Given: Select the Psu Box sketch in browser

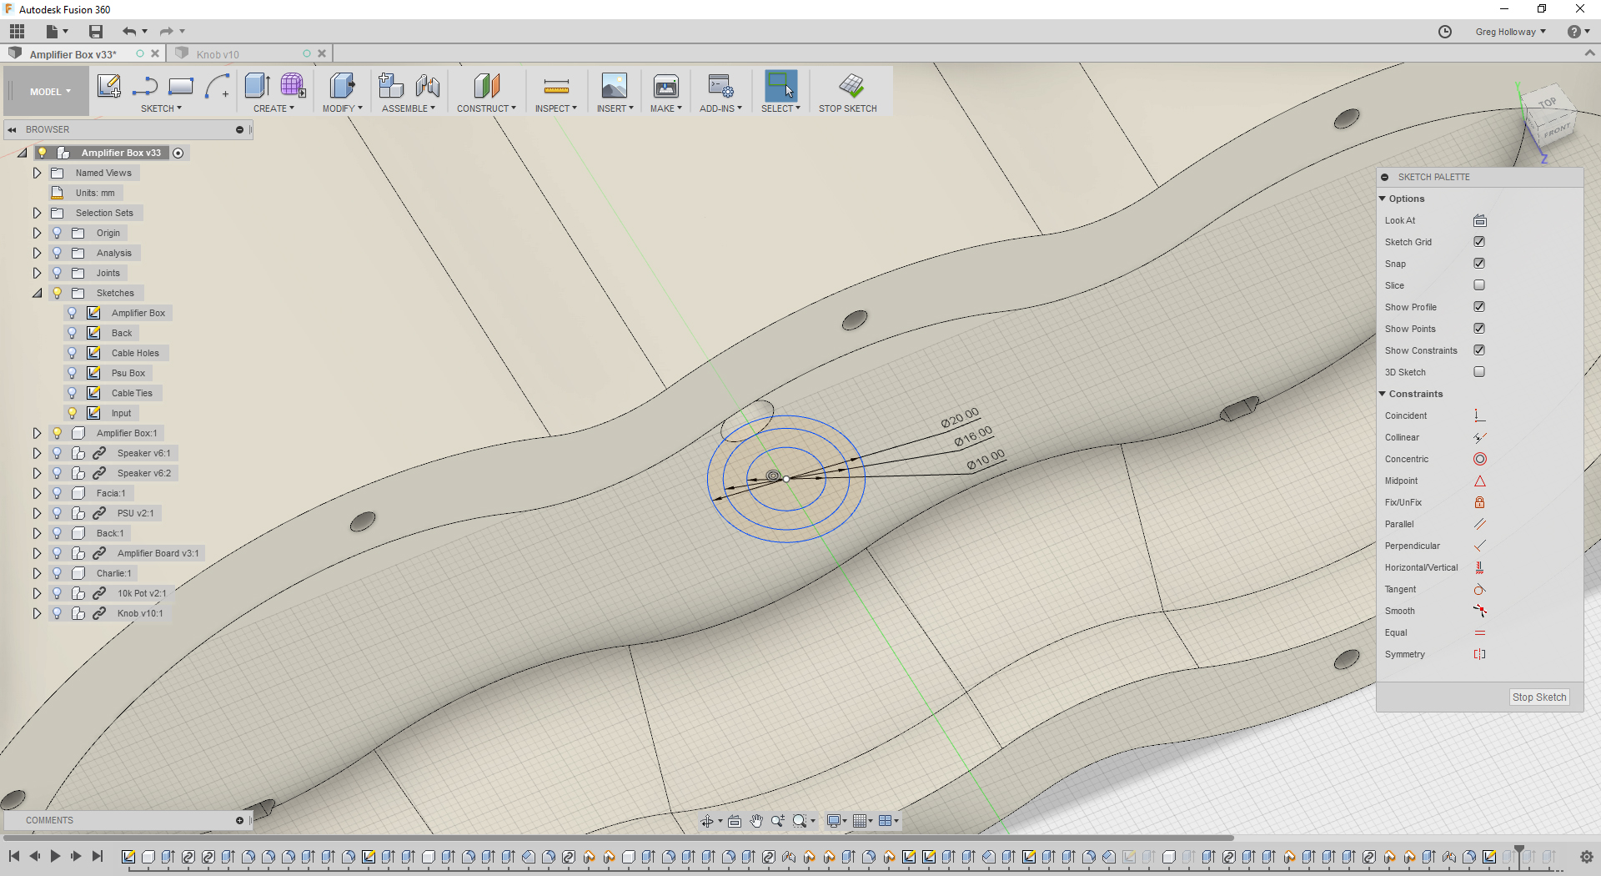Looking at the screenshot, I should click(128, 373).
